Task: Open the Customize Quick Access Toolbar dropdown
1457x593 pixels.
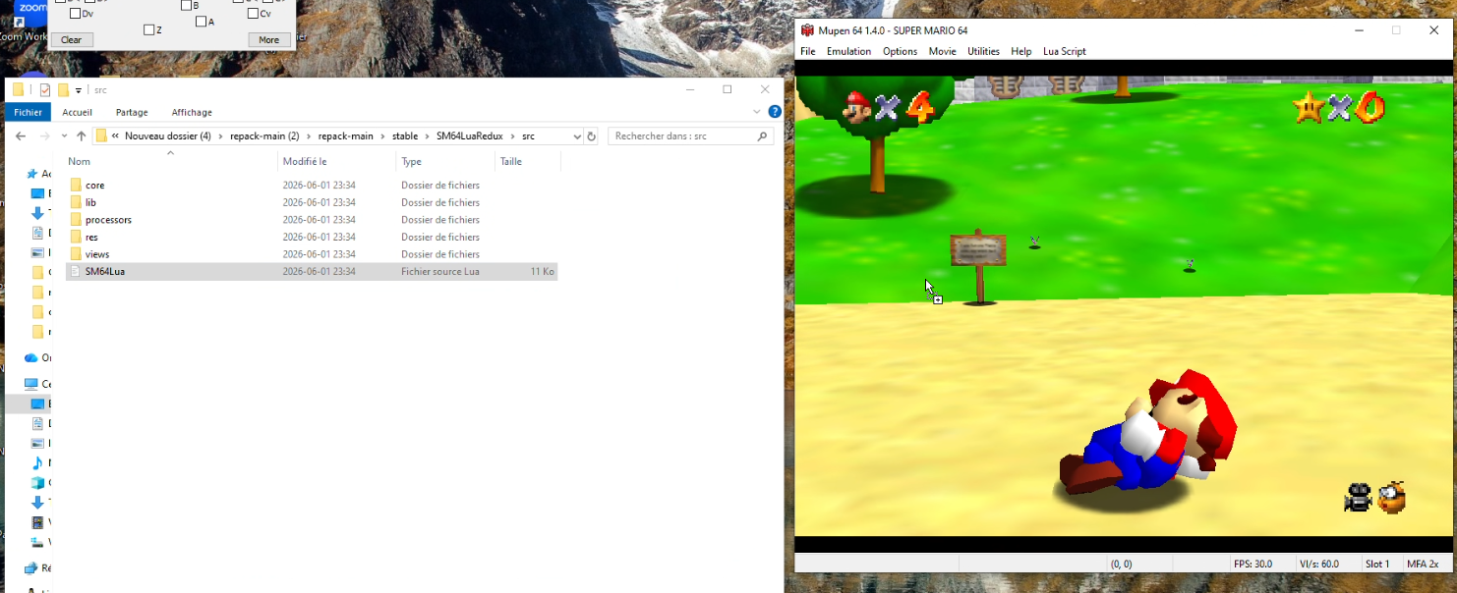Action: 79,90
